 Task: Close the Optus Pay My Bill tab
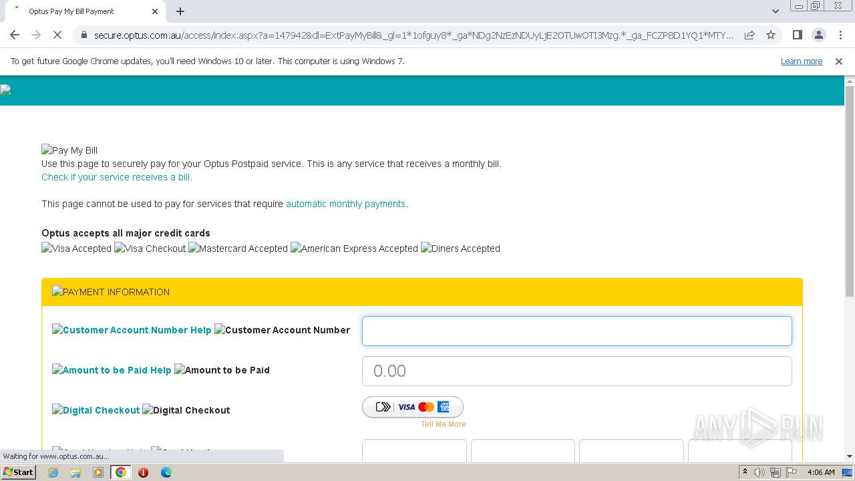pyautogui.click(x=155, y=11)
